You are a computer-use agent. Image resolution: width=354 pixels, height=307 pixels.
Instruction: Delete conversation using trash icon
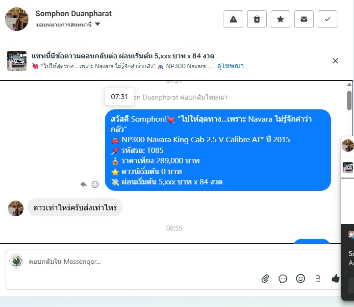tap(257, 19)
